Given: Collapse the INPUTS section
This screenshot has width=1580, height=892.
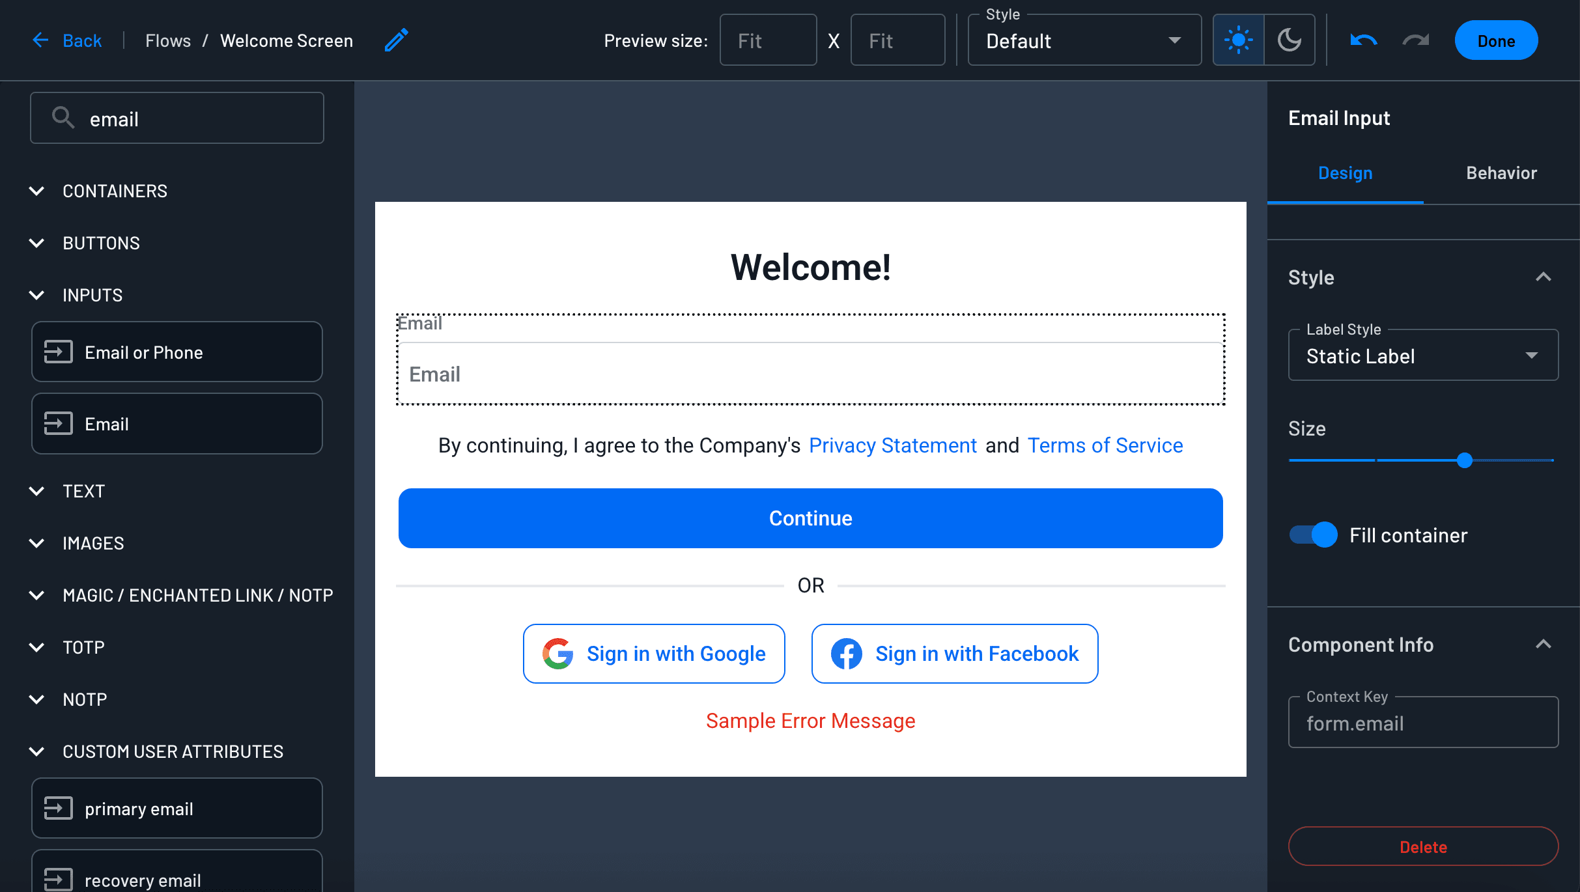Looking at the screenshot, I should point(36,295).
